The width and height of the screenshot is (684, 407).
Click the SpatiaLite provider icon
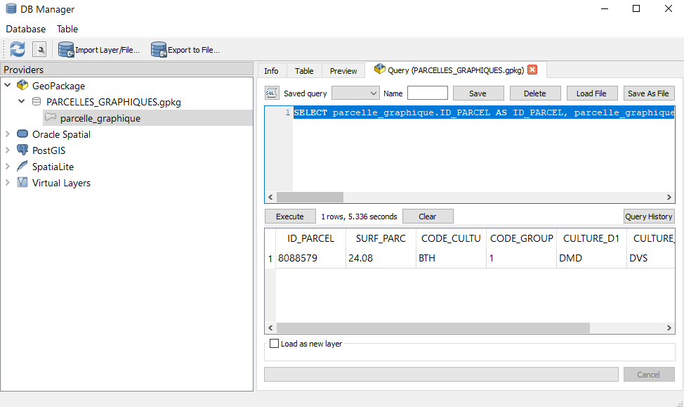(x=21, y=166)
